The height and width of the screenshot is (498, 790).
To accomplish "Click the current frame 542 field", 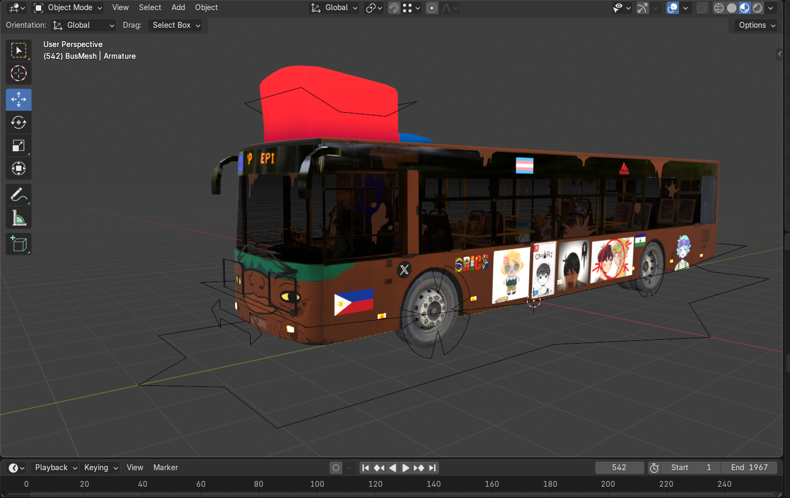I will point(619,468).
